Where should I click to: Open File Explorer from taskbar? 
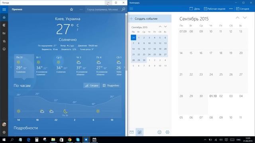pos(53,139)
